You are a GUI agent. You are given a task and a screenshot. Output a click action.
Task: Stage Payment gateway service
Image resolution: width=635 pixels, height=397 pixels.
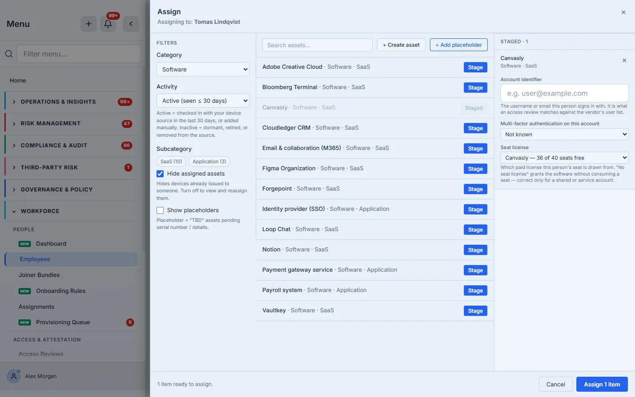point(475,270)
